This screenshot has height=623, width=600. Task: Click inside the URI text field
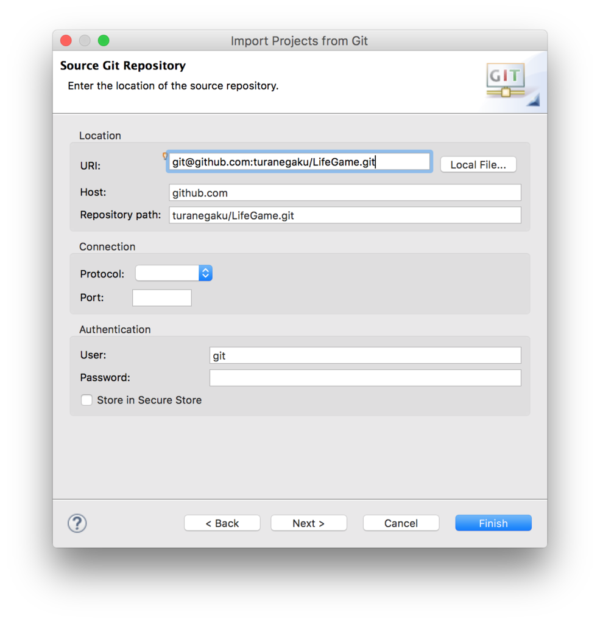coord(298,161)
